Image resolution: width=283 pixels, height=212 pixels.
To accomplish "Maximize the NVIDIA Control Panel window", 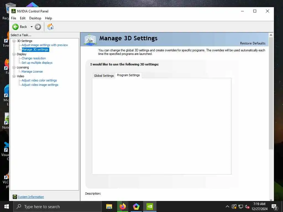I will 255,11.
